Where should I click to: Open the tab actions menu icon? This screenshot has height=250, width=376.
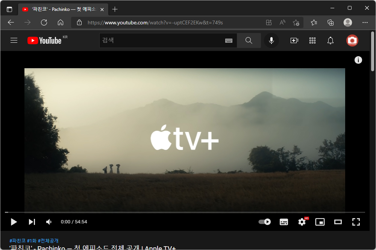[9, 9]
